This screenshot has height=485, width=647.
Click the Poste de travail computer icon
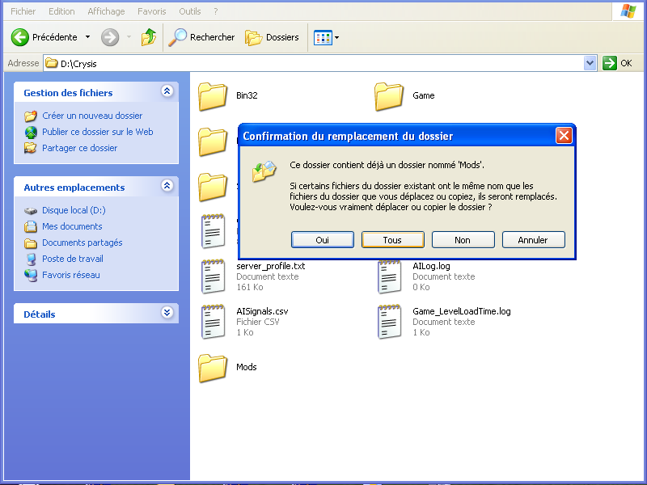[31, 259]
